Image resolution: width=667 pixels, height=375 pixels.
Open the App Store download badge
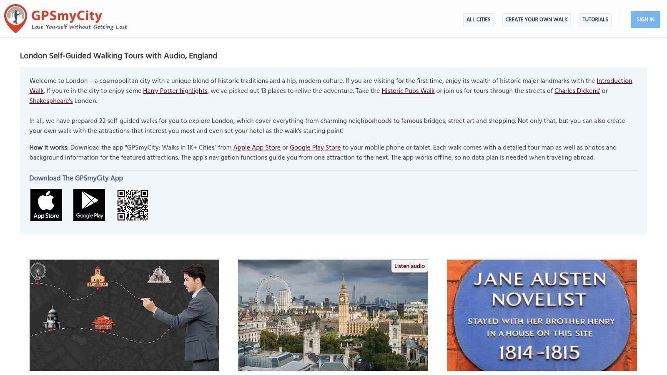tap(46, 205)
